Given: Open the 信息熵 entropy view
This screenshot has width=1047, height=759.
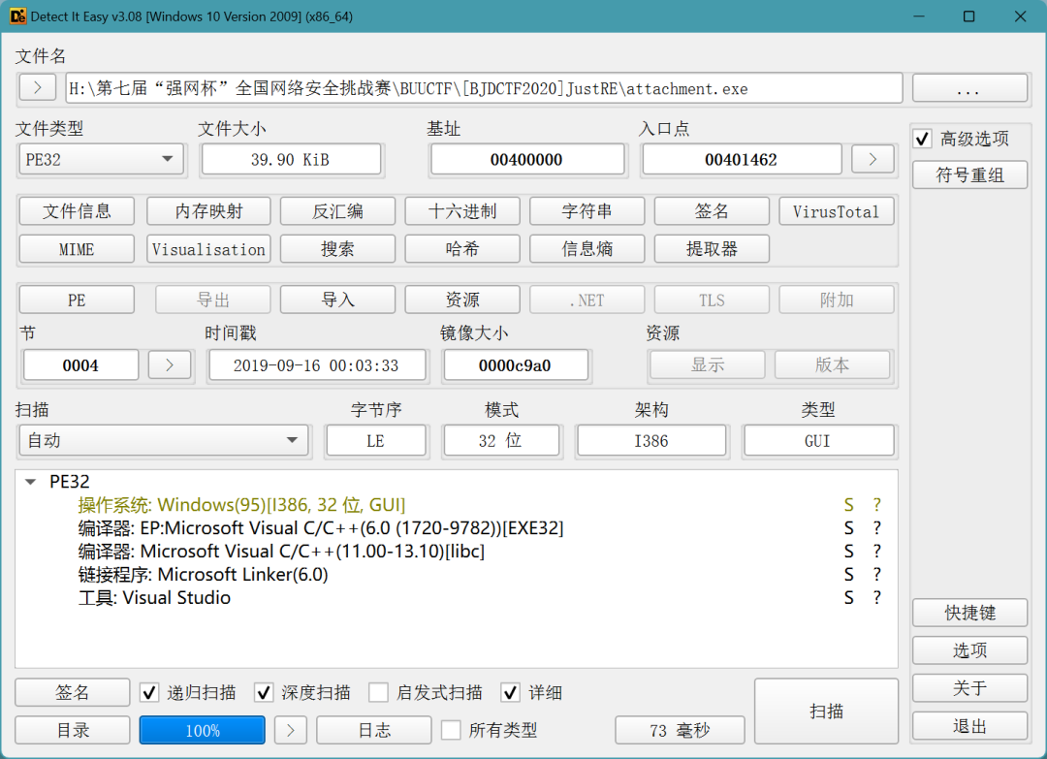Looking at the screenshot, I should (x=587, y=249).
